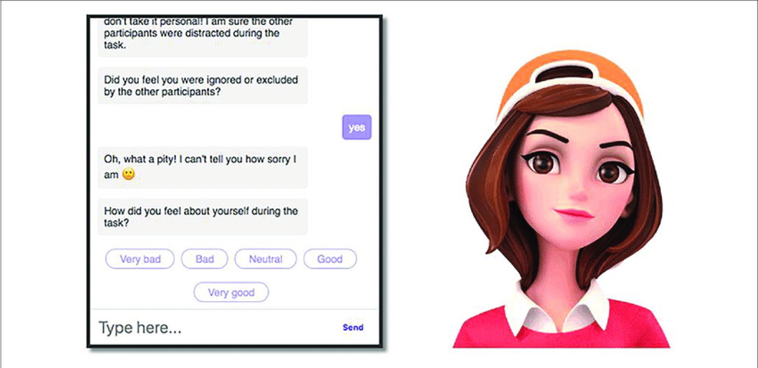Choose the Bad reply option

205,259
